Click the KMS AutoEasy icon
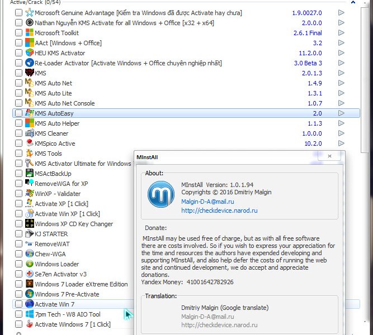The width and height of the screenshot is (373, 335). 30,113
